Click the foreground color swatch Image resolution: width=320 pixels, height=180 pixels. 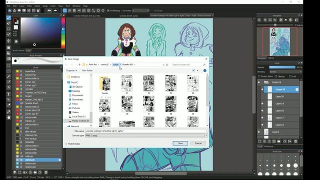pos(14,20)
